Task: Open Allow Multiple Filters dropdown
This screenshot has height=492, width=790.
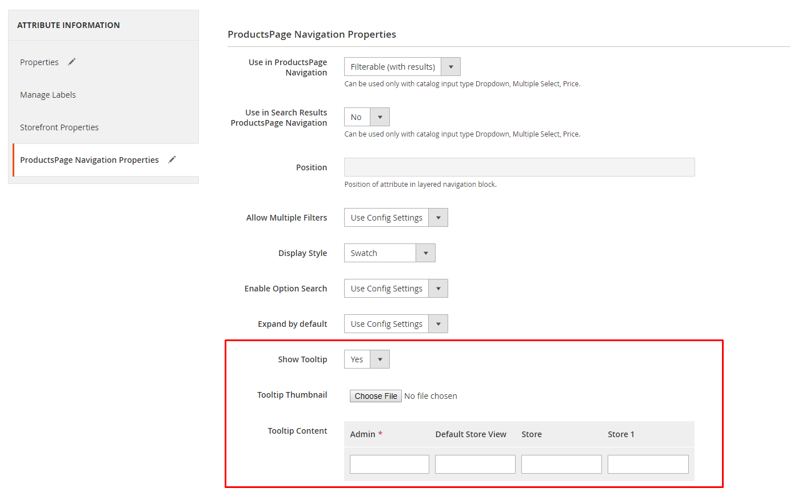Action: click(x=396, y=218)
